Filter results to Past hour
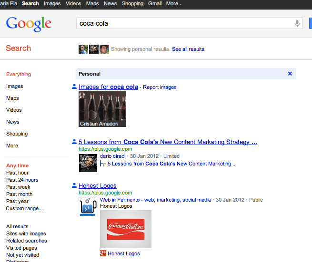This screenshot has height=262, width=312. coord(17,173)
